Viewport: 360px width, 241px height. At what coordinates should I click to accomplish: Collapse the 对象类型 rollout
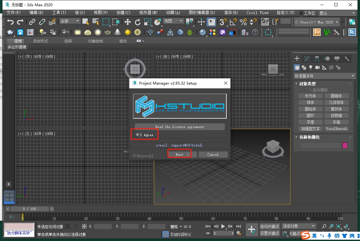pos(296,84)
